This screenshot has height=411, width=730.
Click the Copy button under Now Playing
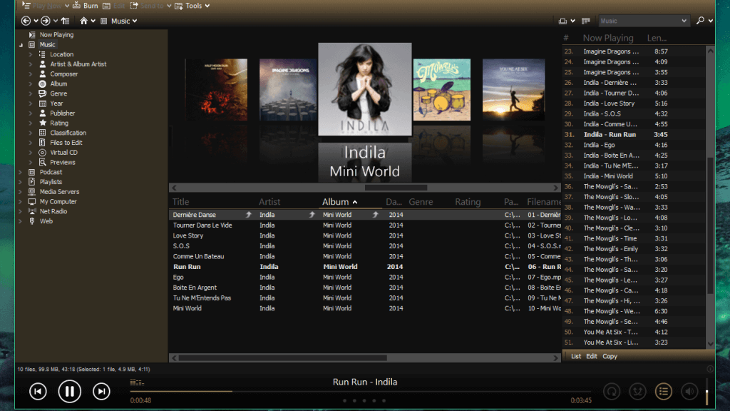610,356
